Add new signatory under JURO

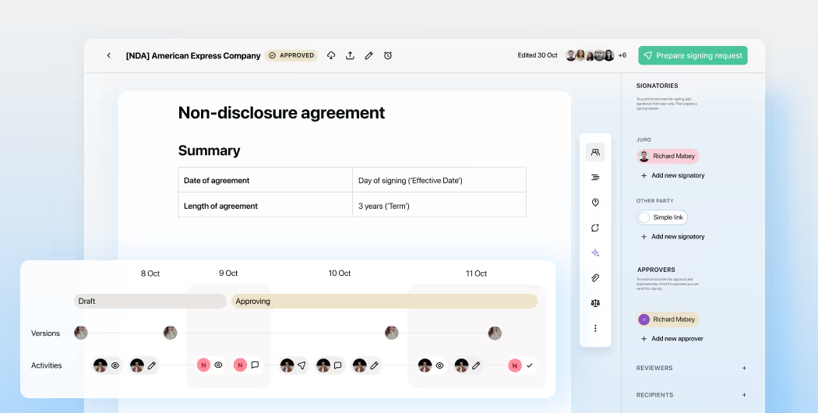click(x=673, y=175)
